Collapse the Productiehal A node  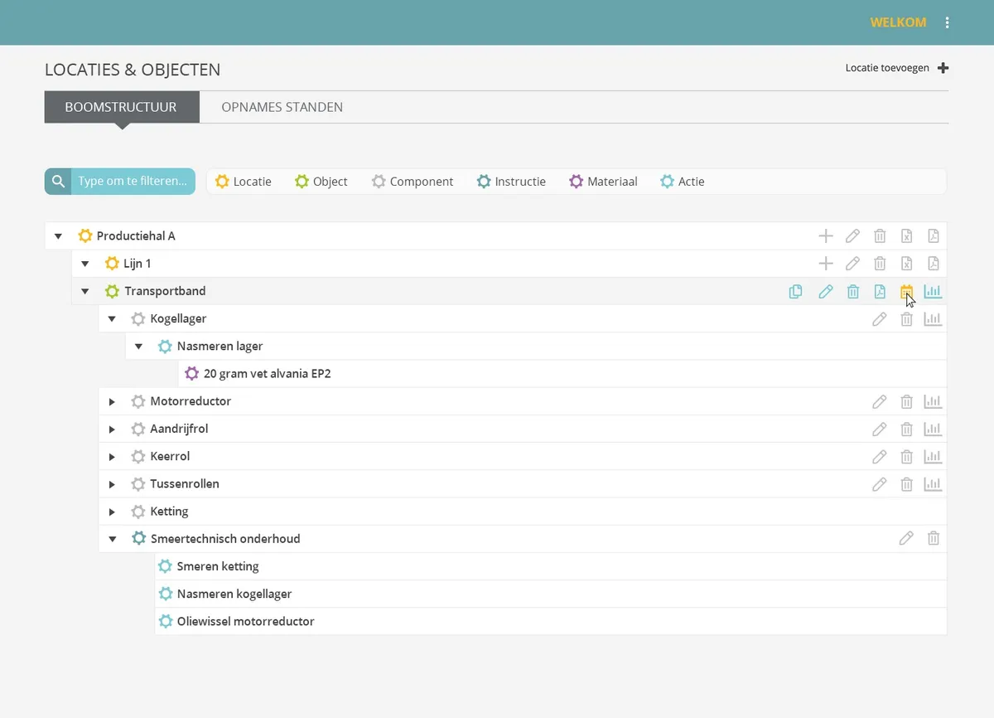pos(58,236)
